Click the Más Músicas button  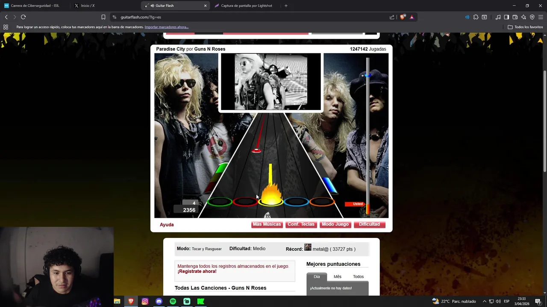pos(267,224)
